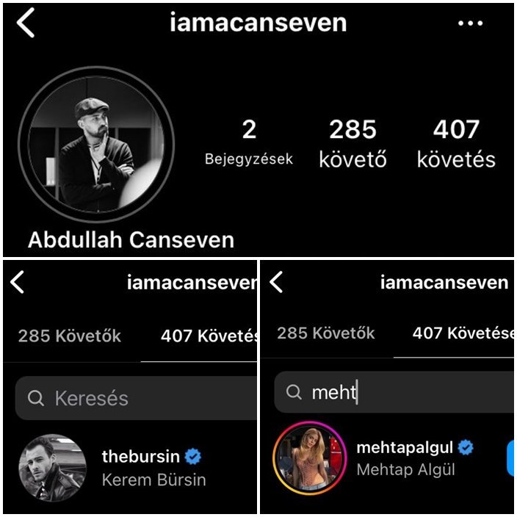Open Abdullah Canseven's profile picture

coord(96,144)
